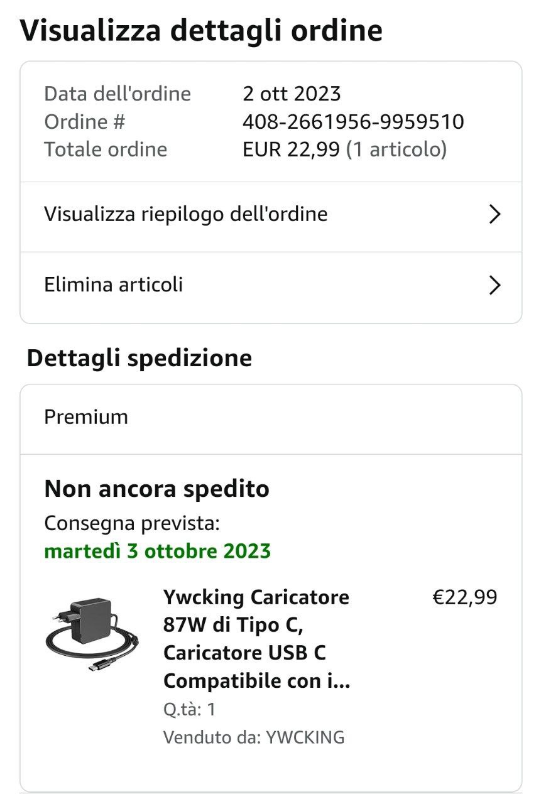Click the Dettagli spedizione section heading
Screen dimensions: 541x804
pyautogui.click(x=139, y=358)
